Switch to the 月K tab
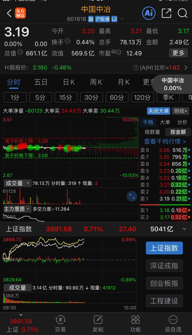The height and width of the screenshot is (335, 192). click(x=124, y=82)
